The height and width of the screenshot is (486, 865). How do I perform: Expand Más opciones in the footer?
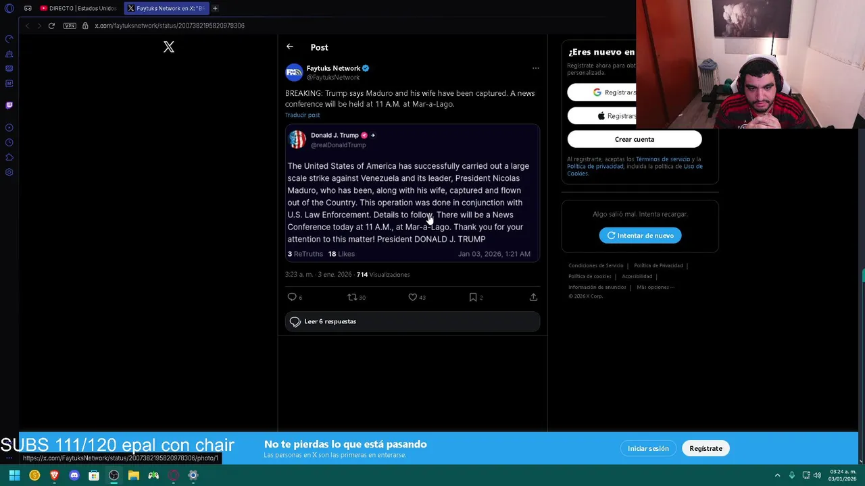(656, 287)
